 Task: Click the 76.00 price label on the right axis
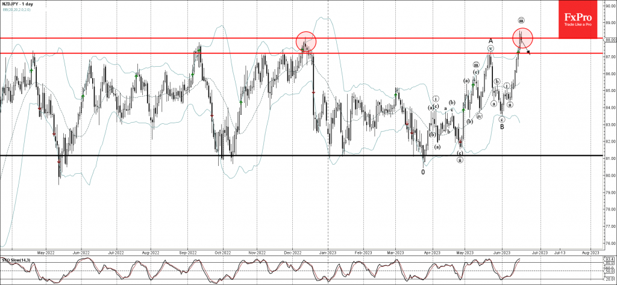(x=609, y=244)
